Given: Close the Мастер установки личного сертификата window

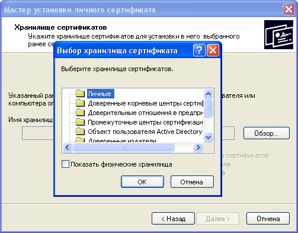Looking at the screenshot, I should [x=289, y=9].
